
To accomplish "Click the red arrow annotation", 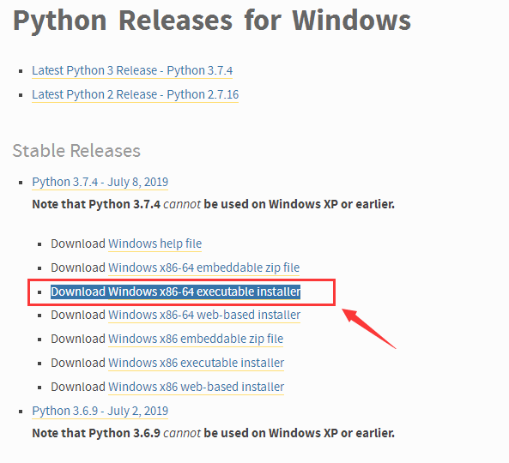I will 369,328.
